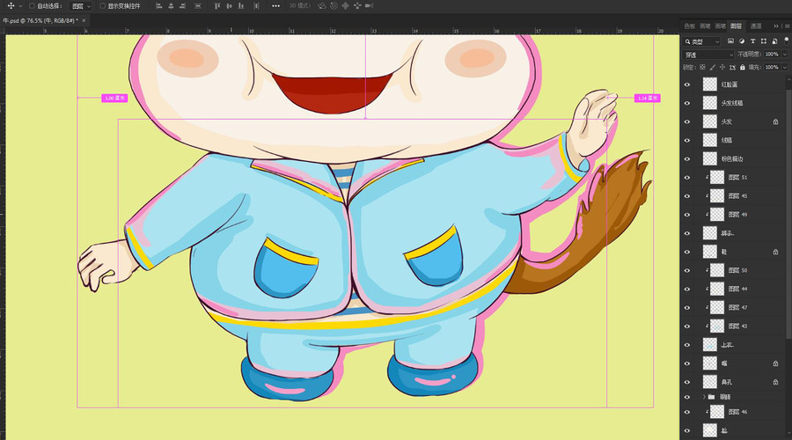This screenshot has width=792, height=440.
Task: Click the lock icon on 嘴 layer
Action: coord(775,363)
